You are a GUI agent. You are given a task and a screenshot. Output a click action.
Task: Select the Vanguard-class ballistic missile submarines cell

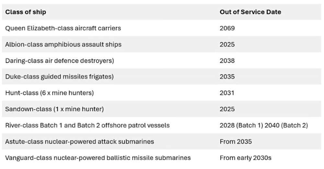click(98, 158)
